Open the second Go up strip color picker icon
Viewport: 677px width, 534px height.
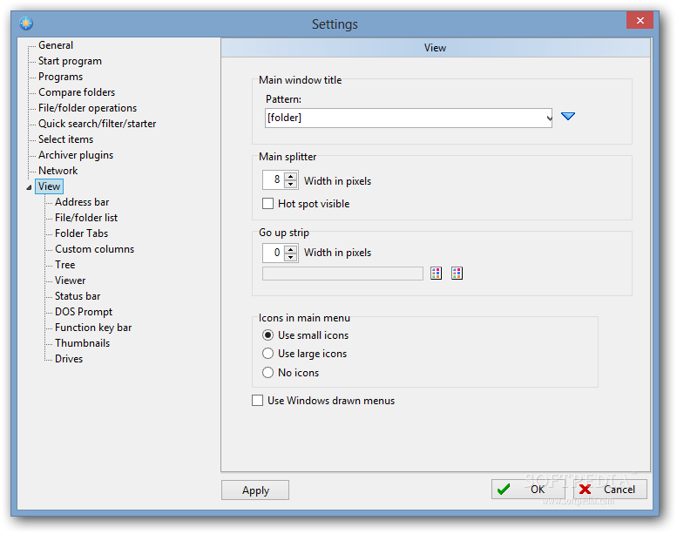click(457, 273)
